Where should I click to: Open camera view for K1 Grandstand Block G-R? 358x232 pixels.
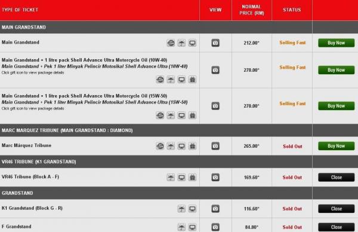[x=215, y=209]
